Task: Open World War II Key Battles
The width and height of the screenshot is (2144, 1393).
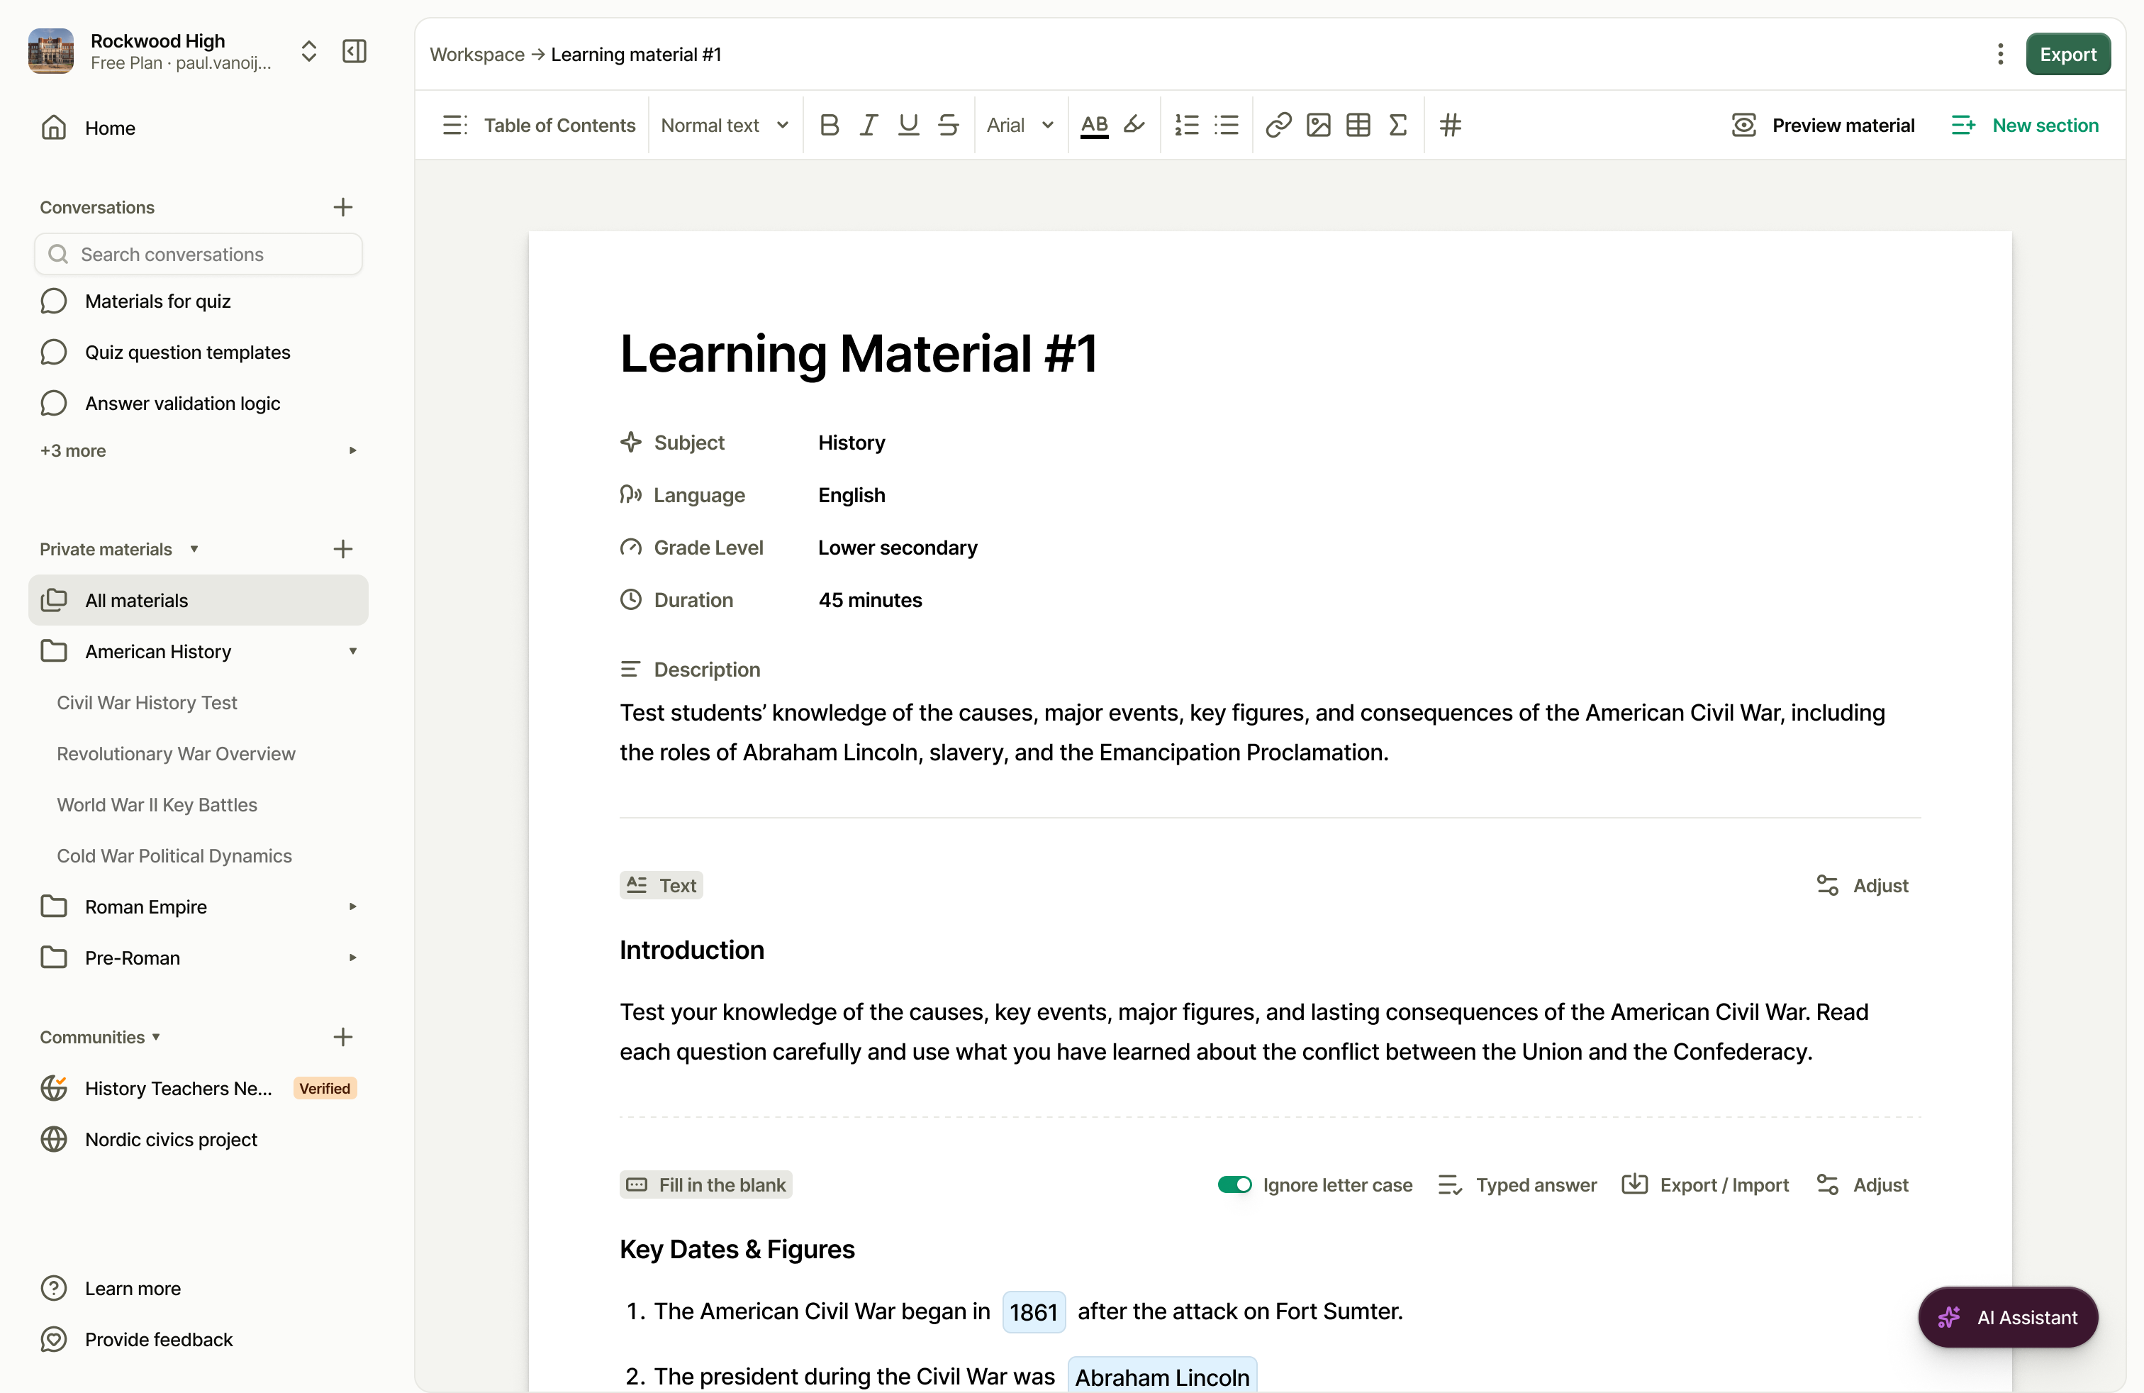Action: click(x=157, y=804)
